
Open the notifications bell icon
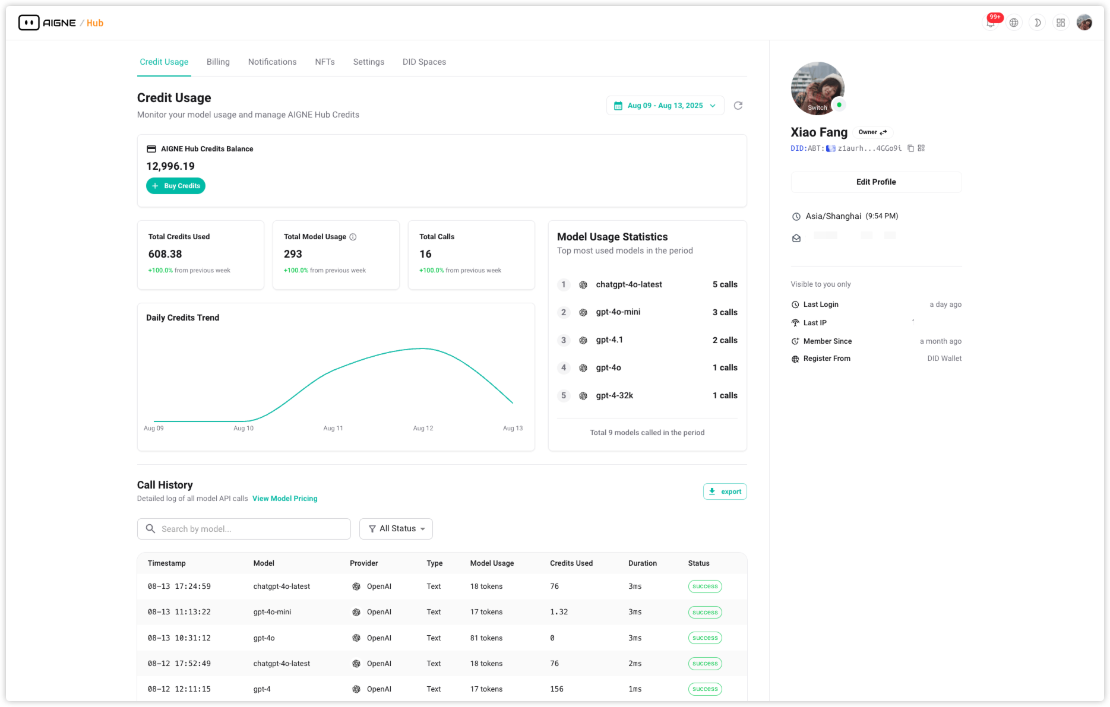990,23
